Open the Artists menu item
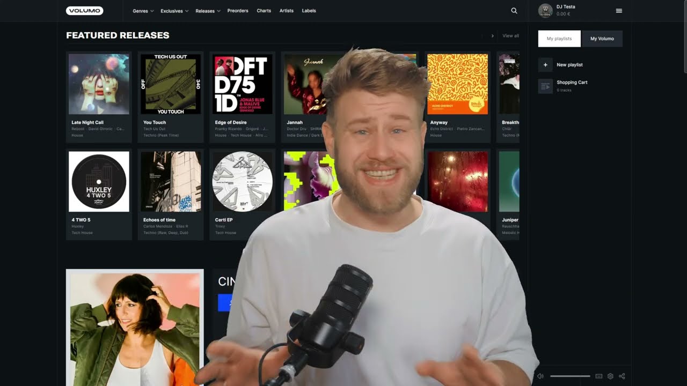The height and width of the screenshot is (386, 687). 287,11
